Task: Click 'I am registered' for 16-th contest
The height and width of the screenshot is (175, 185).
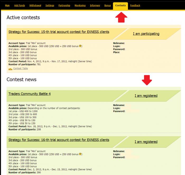Action: 146,142
